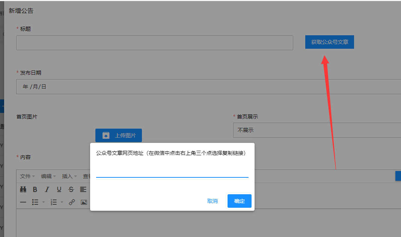Toggle italic formatting in the editor
Viewport: 401px width, 237px height.
tap(47, 189)
